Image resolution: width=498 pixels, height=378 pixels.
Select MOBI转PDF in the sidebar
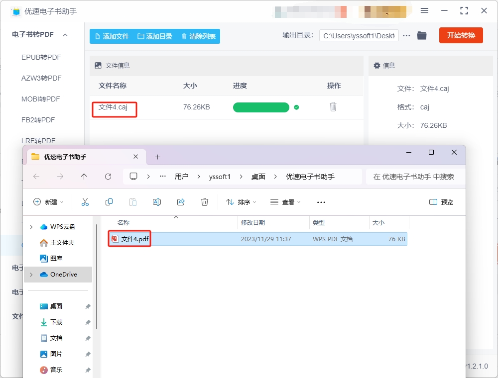click(x=41, y=99)
